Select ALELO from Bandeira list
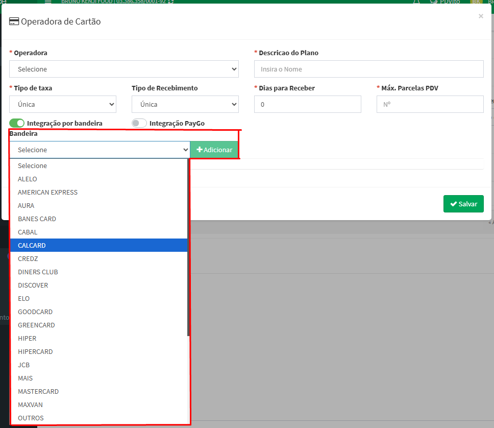This screenshot has width=494, height=428. coord(98,179)
